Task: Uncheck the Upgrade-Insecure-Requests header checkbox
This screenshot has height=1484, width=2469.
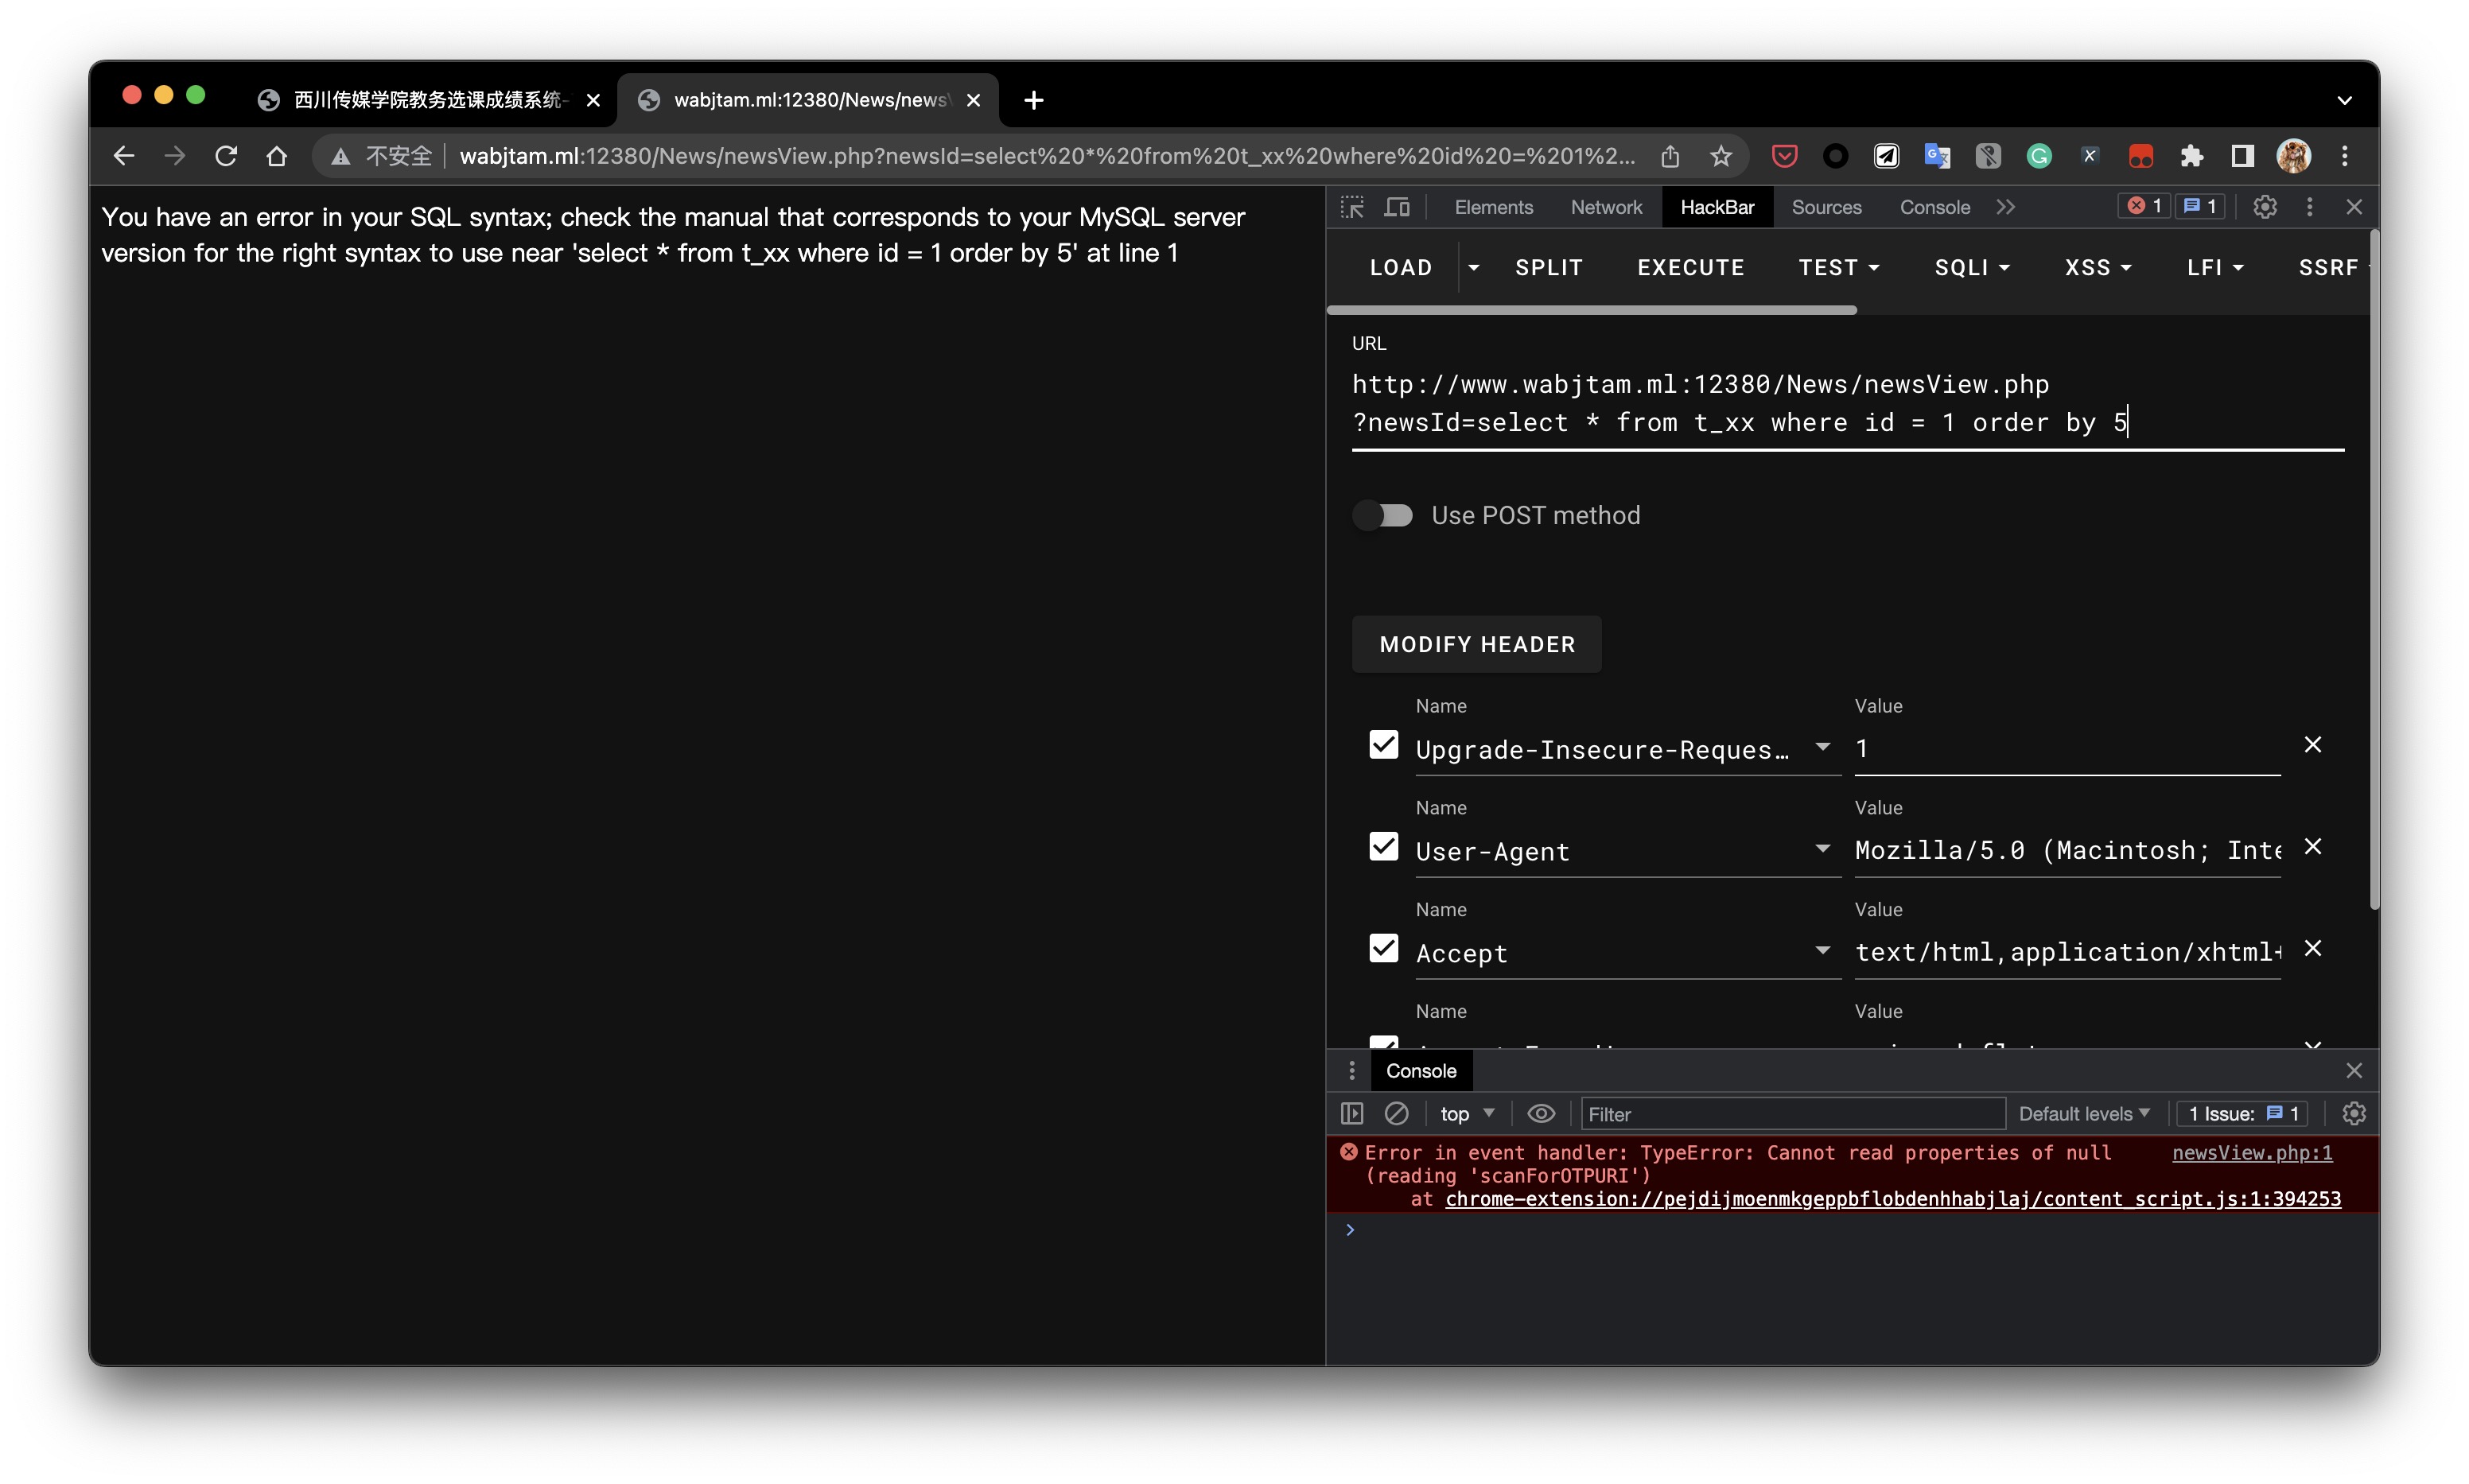Action: pyautogui.click(x=1383, y=745)
